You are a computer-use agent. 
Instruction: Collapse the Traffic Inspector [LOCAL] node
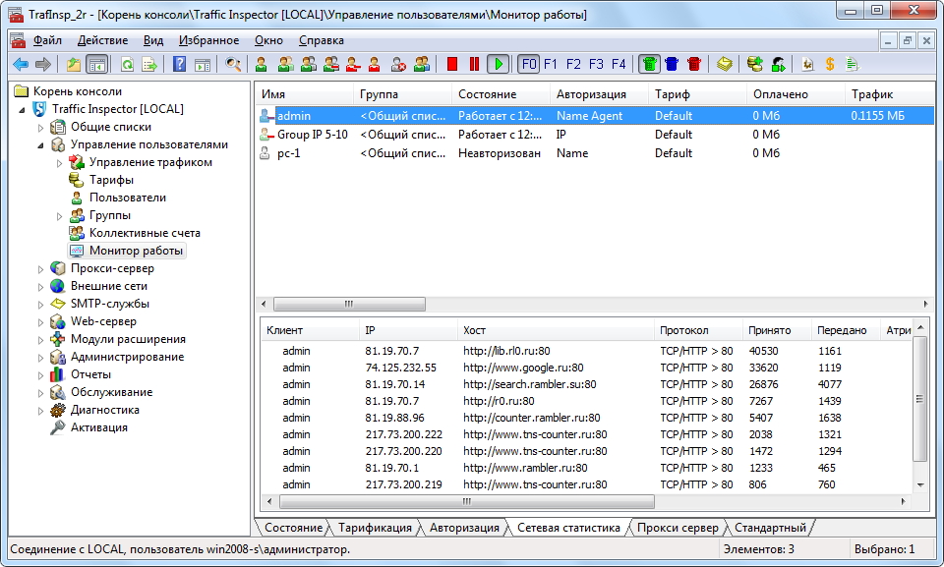click(23, 109)
